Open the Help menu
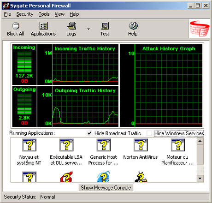The width and height of the screenshot is (212, 203). coord(74,14)
